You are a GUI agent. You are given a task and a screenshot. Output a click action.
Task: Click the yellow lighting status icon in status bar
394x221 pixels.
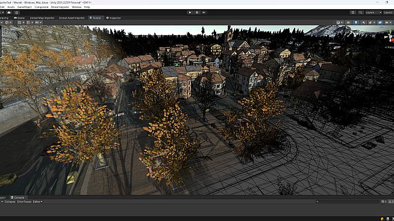click(382, 219)
